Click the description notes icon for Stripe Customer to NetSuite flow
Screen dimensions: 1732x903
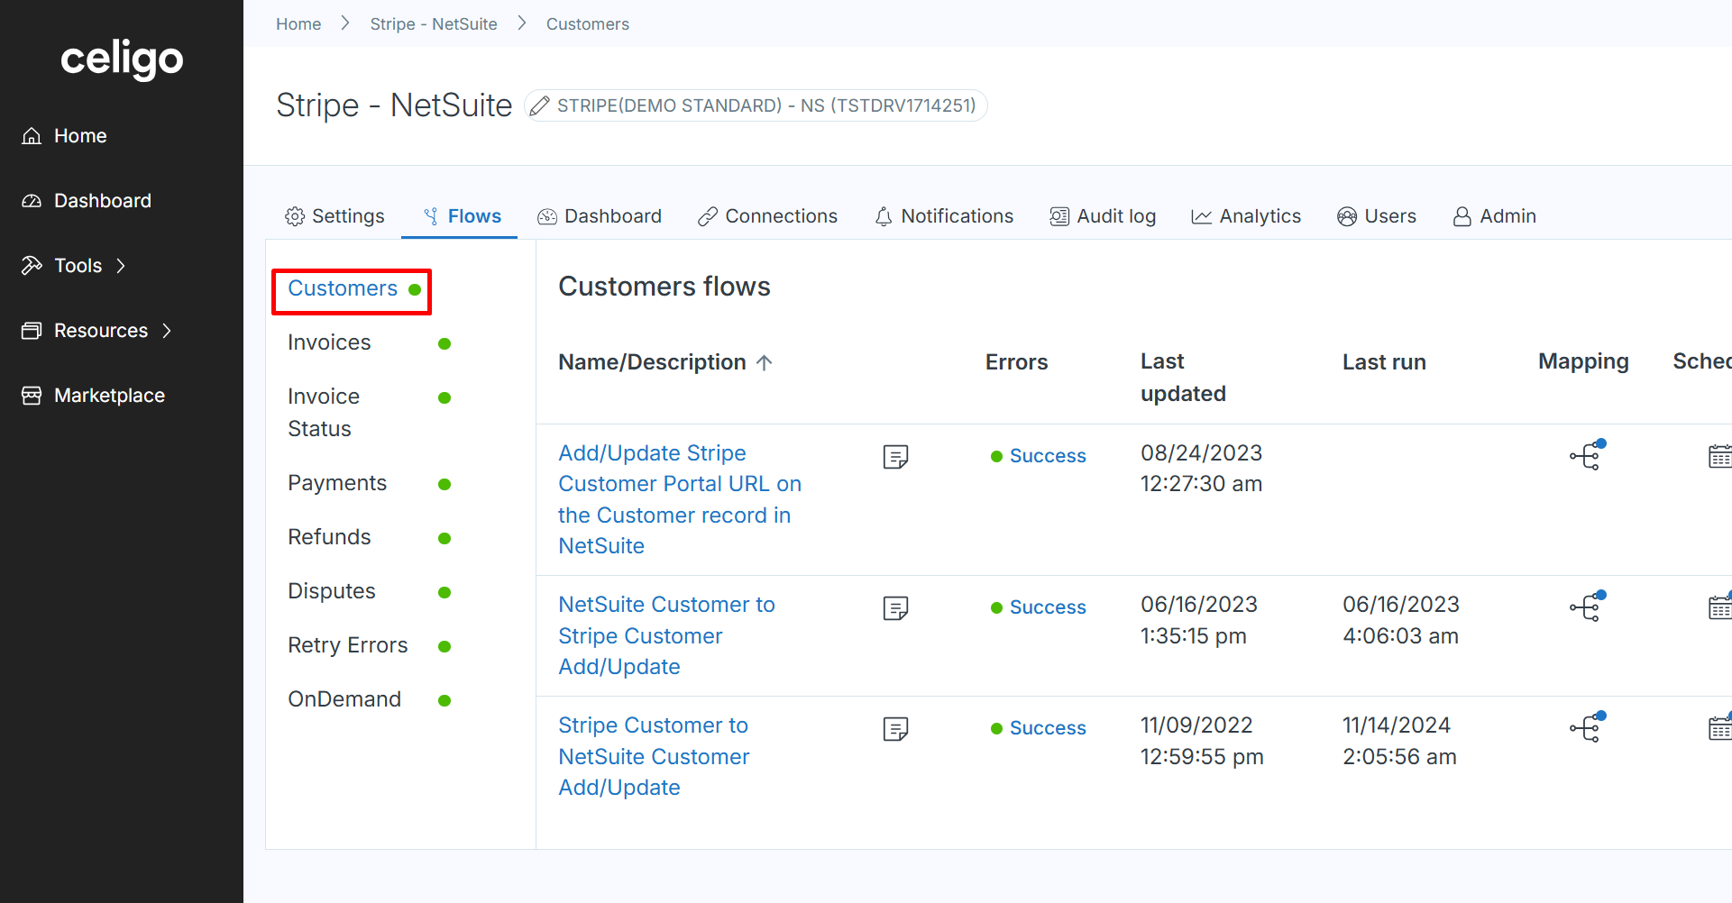coord(895,728)
